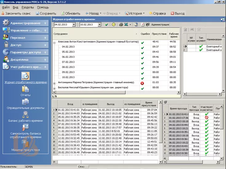
Task: Click the Обновить button
Action: tap(70, 14)
